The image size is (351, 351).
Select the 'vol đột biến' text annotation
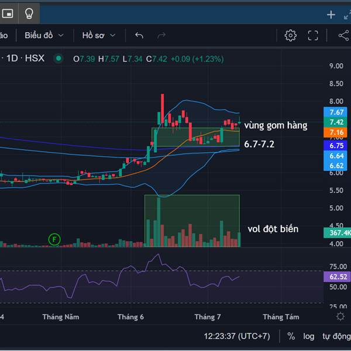[x=273, y=229]
